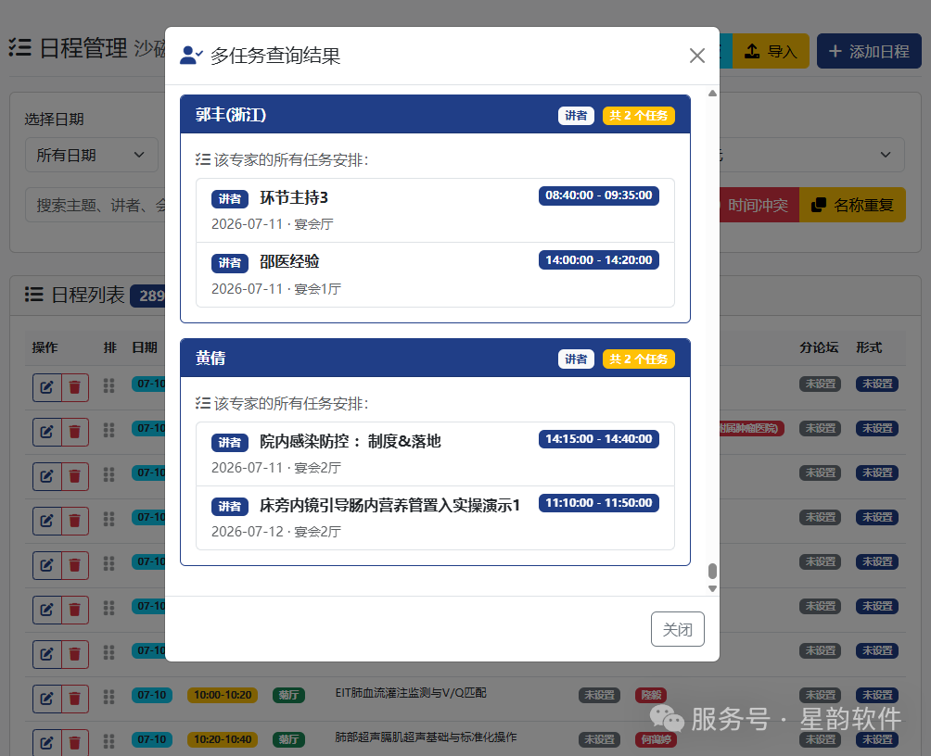Click the 日期 column header

pyautogui.click(x=145, y=347)
